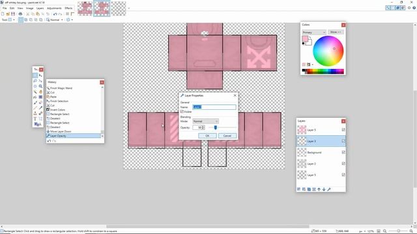417x234 pixels.
Task: Click the zoom slider in status bar
Action: click(x=398, y=231)
